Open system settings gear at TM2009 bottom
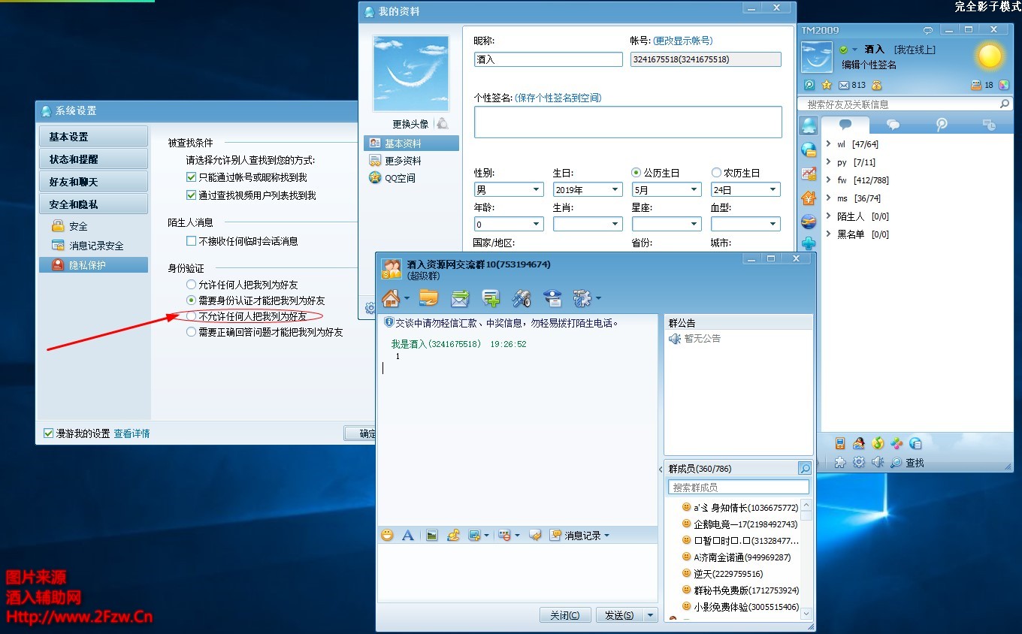 (x=858, y=463)
